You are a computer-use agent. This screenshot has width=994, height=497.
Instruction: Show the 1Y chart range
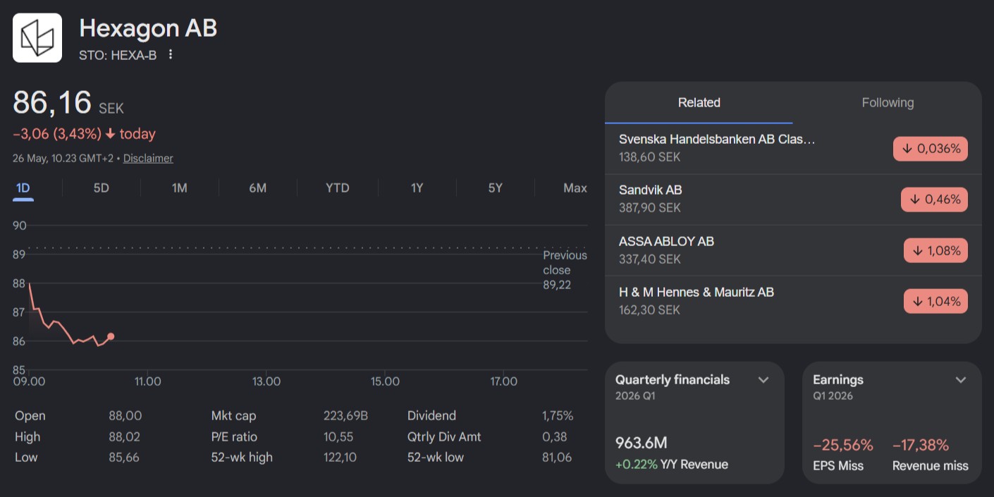pos(417,188)
